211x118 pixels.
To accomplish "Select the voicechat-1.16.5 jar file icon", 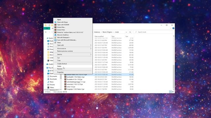I will tap(65, 84).
